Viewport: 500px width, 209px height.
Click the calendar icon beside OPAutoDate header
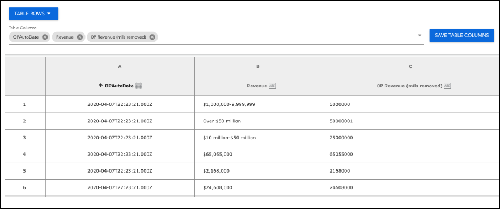coord(138,86)
